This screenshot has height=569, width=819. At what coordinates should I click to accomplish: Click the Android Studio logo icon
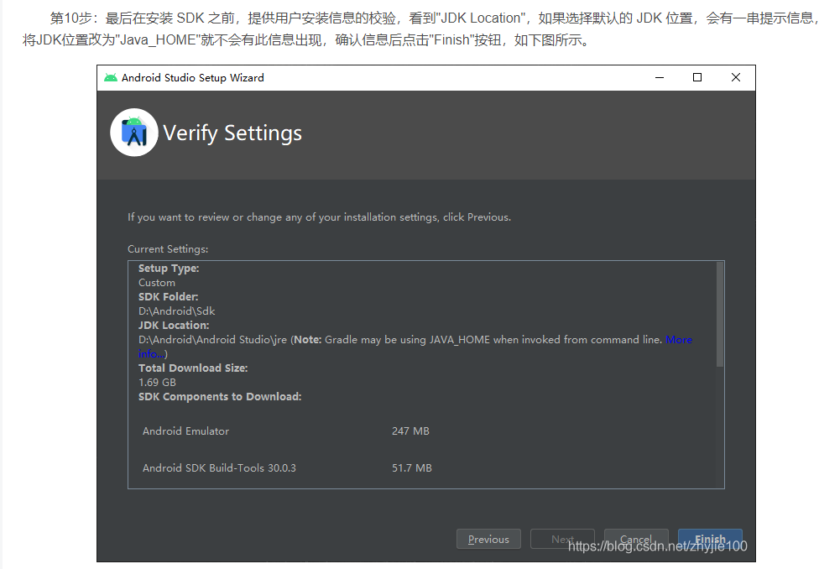134,133
